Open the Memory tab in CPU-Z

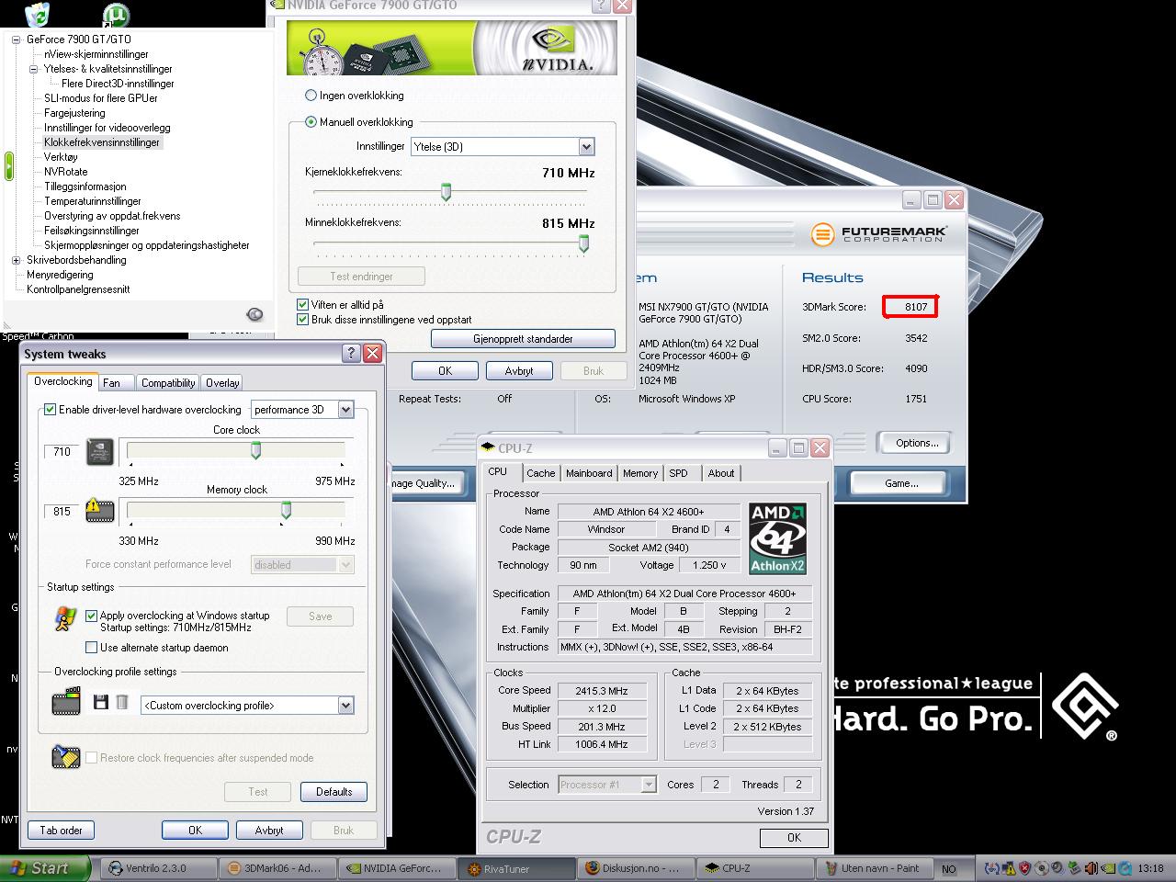click(x=640, y=473)
